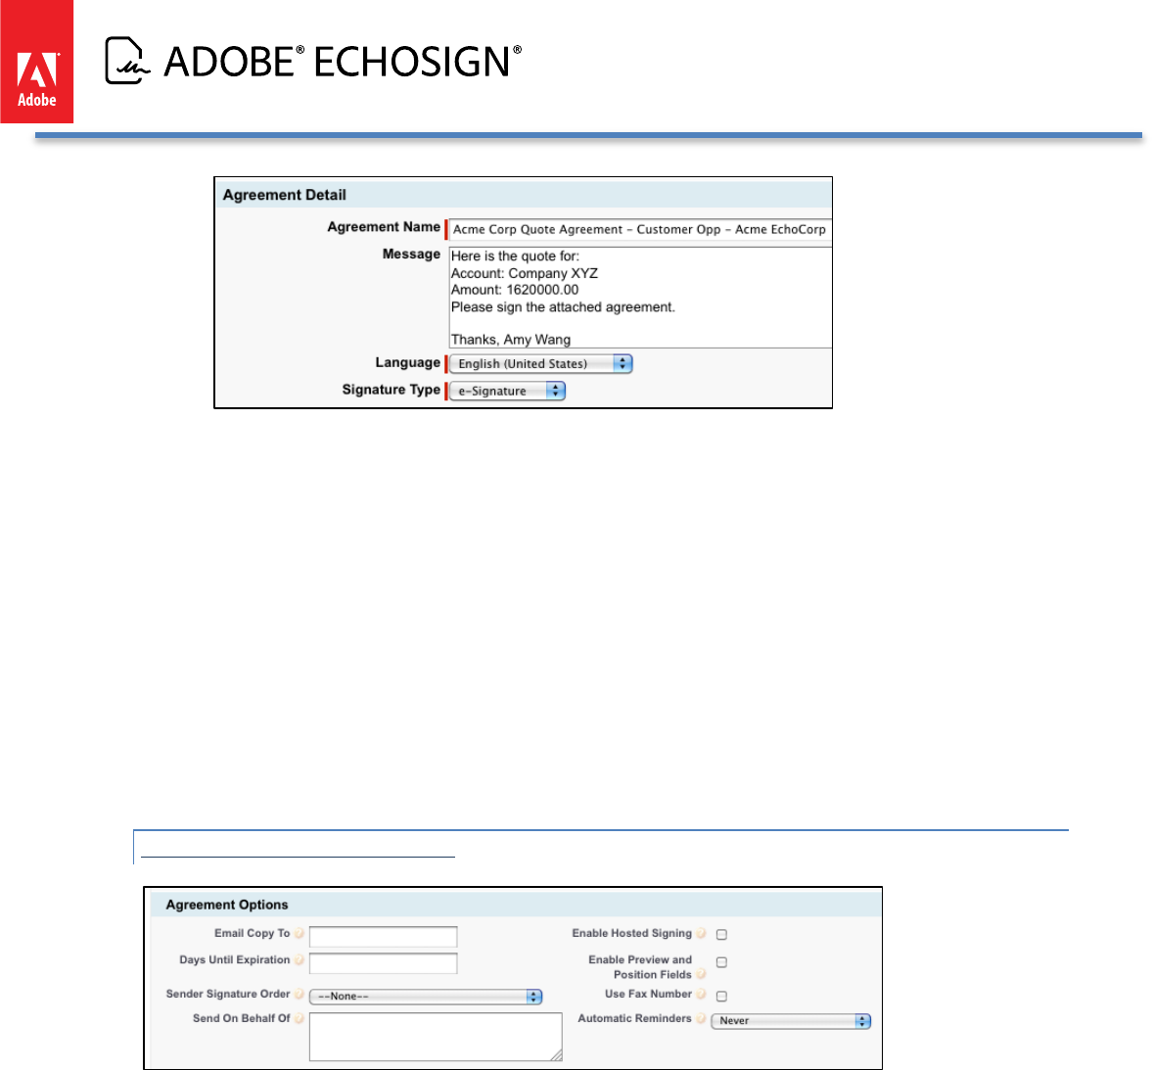
Task: Click the 'Amount: 1620000.00' line in the message
Action: click(515, 290)
